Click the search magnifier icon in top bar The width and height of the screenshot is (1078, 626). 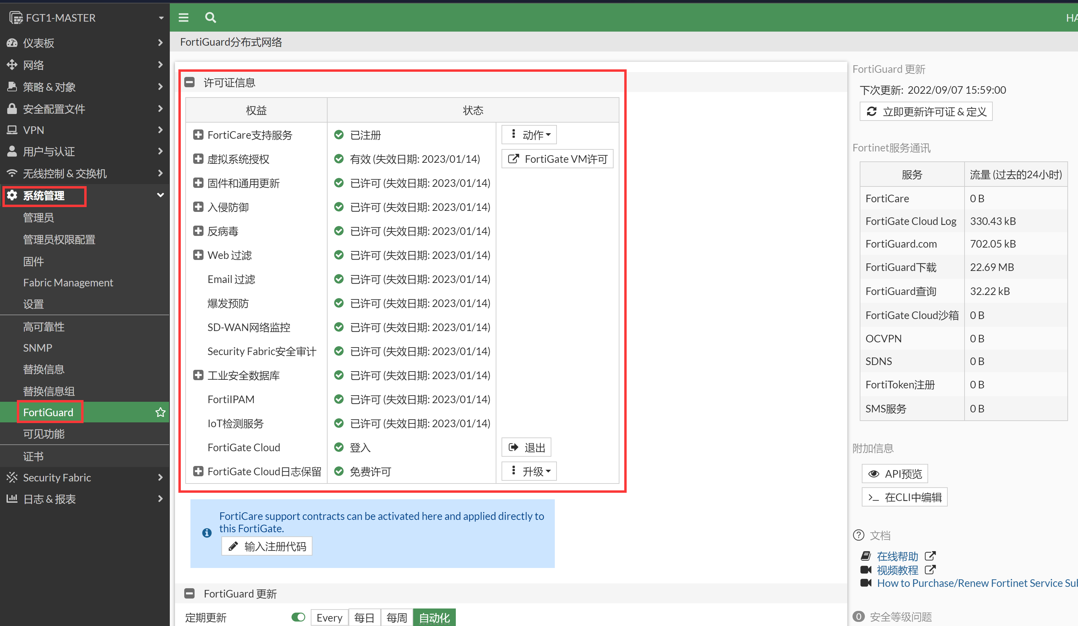(210, 18)
